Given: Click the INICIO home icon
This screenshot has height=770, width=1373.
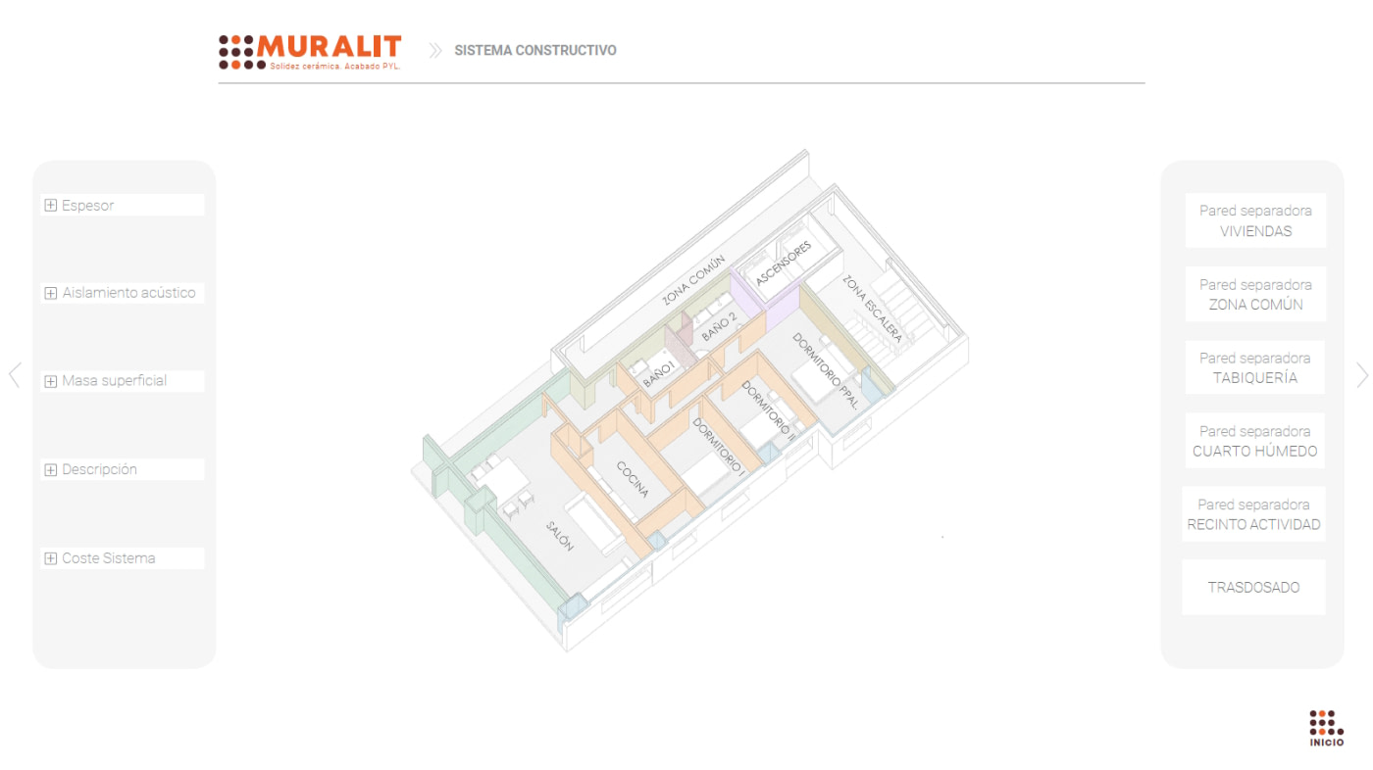Looking at the screenshot, I should pyautogui.click(x=1326, y=728).
